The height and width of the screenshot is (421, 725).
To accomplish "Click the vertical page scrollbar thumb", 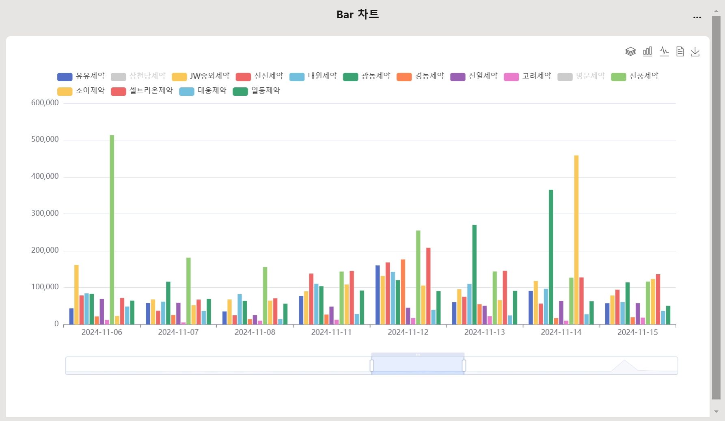I will (716, 207).
